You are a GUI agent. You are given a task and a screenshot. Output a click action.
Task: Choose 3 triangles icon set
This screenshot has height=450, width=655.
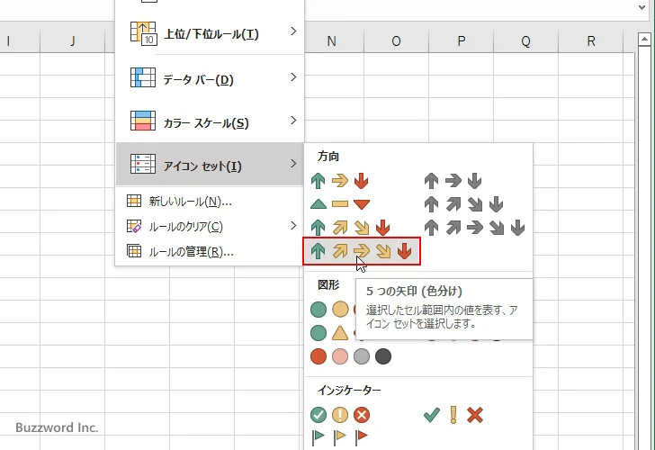[339, 204]
